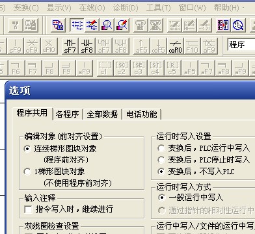The width and height of the screenshot is (255, 234).
Task: Click the clock magnifier icon in toolbar
Action: (x=238, y=25)
